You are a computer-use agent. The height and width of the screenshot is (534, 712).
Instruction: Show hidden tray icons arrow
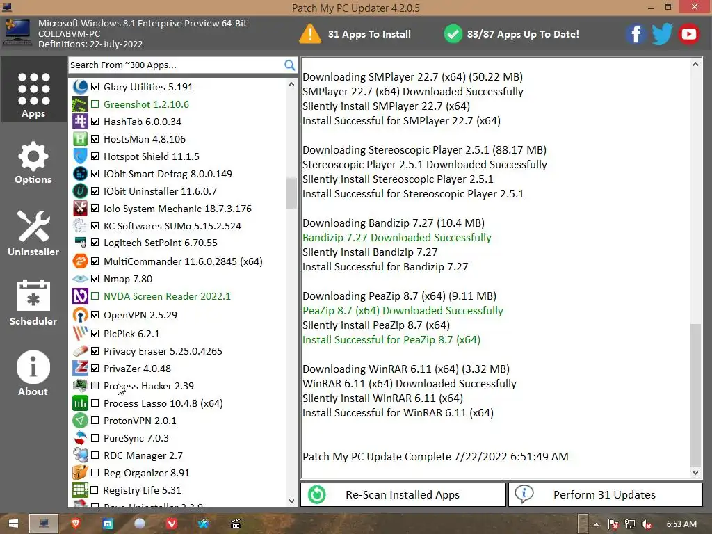click(596, 524)
